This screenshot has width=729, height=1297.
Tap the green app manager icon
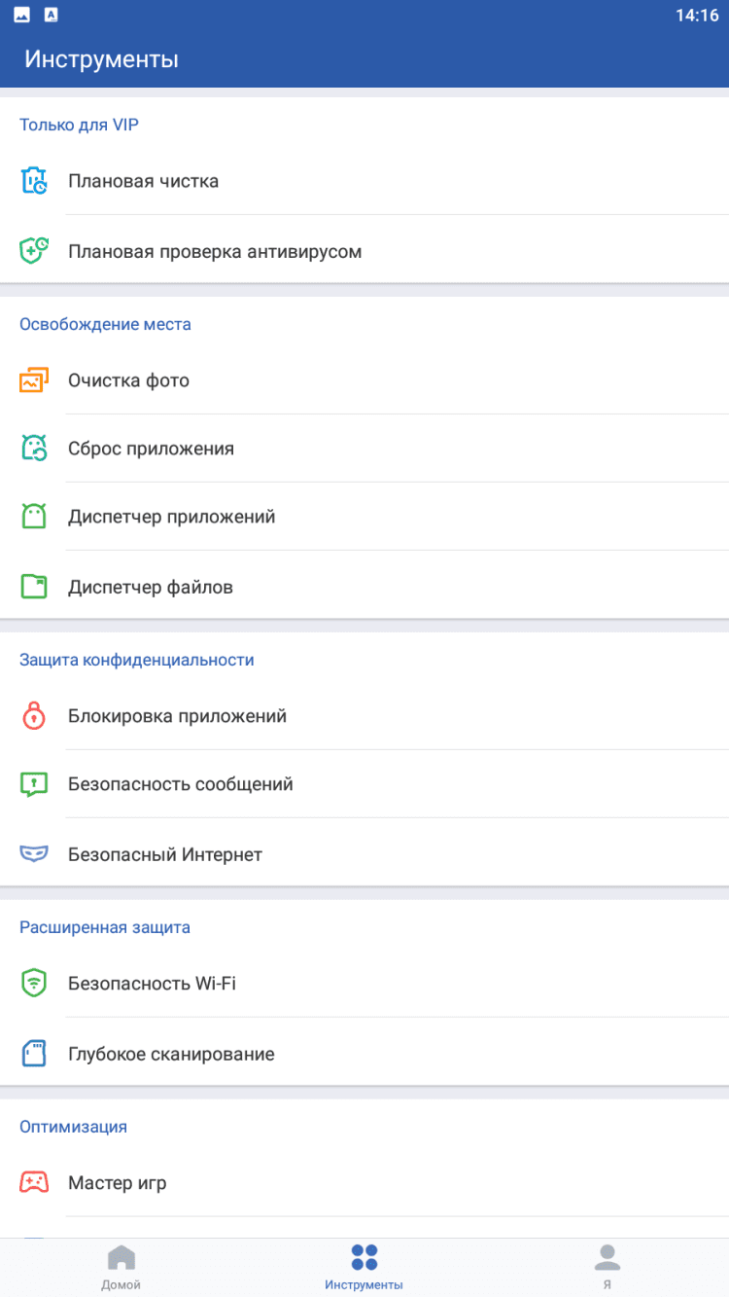coord(34,517)
